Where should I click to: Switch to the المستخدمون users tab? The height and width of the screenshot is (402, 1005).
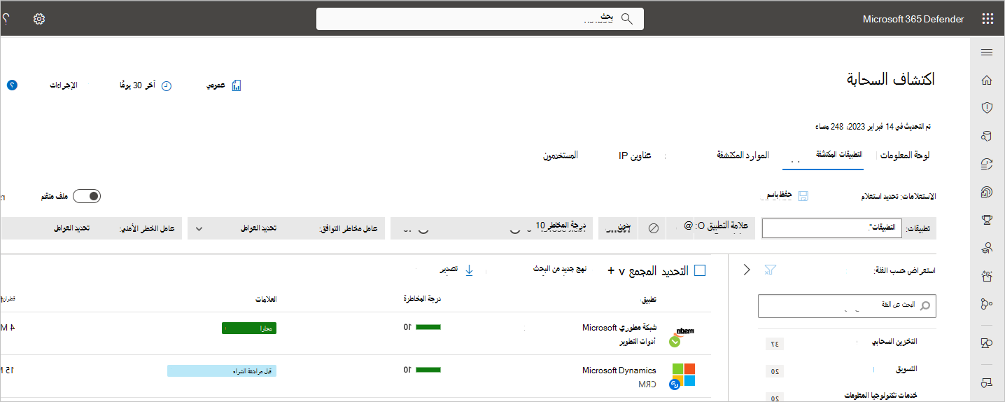point(561,155)
